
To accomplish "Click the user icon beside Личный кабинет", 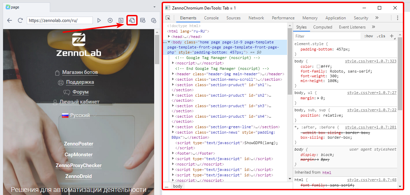I will tap(55, 102).
